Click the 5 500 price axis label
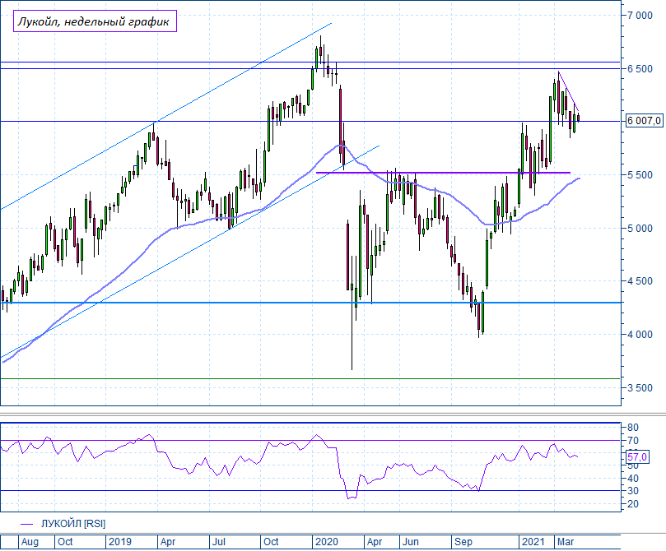Screen dimensions: 666x551 640,175
